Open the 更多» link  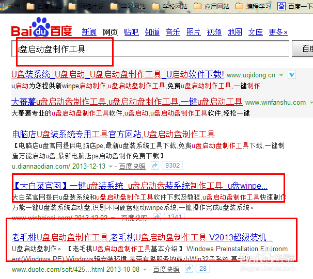(x=278, y=32)
